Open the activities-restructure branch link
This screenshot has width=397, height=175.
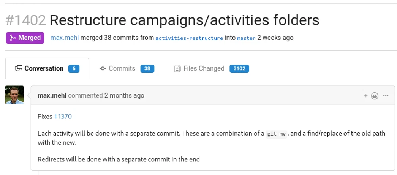pyautogui.click(x=189, y=39)
